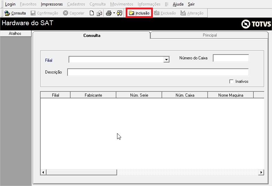Click the scroll left arrow
Screen dimensions: 272x186
[43, 172]
